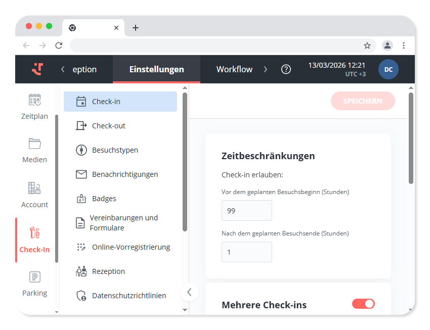This screenshot has height=330, width=430.
Task: Click the app logo in header
Action: coord(37,69)
